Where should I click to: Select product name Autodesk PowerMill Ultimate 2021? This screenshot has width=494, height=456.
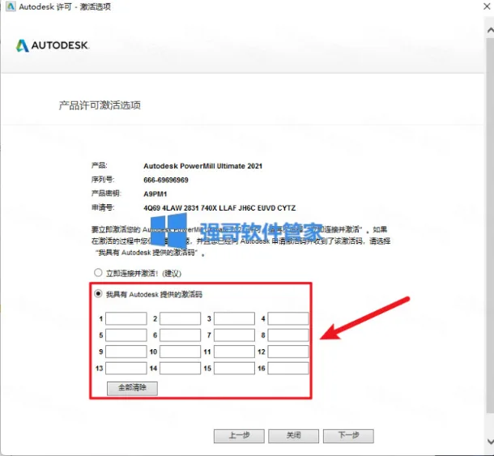[203, 166]
